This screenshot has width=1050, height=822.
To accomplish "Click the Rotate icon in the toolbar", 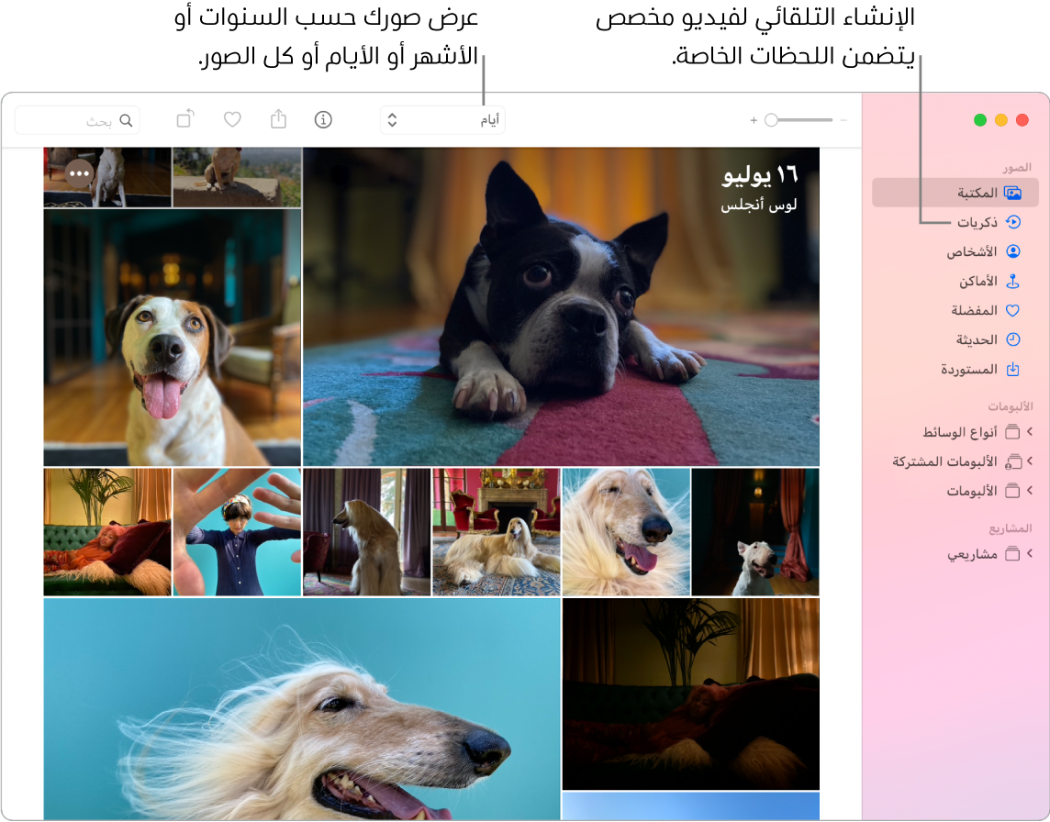I will click(185, 117).
